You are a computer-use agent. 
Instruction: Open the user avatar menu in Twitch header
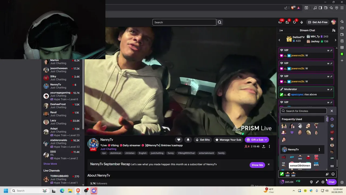coord(334,22)
